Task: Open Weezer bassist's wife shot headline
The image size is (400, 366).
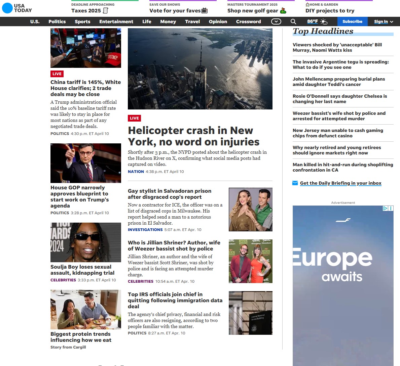Action: [x=339, y=116]
